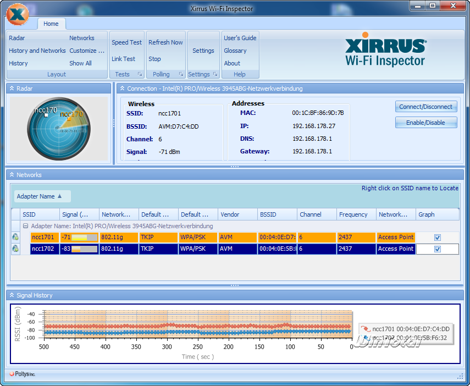
Task: Open the Settings group dialog launcher
Action: pos(215,74)
